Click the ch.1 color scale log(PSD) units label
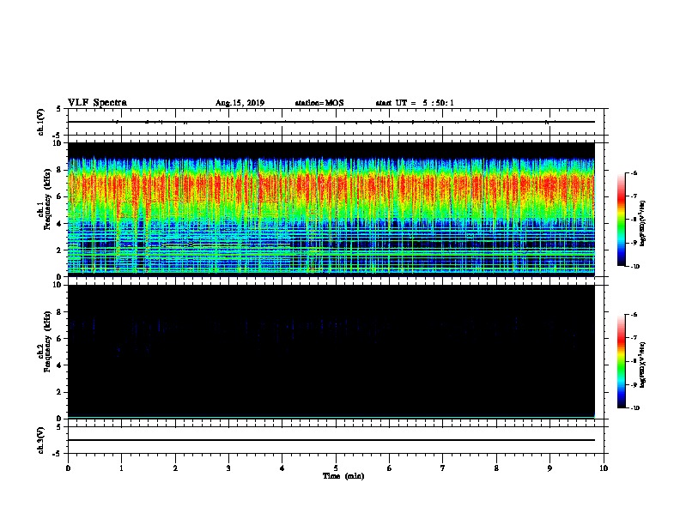The image size is (680, 525). tap(642, 223)
